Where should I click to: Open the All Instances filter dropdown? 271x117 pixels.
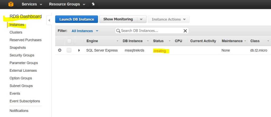(x=85, y=31)
